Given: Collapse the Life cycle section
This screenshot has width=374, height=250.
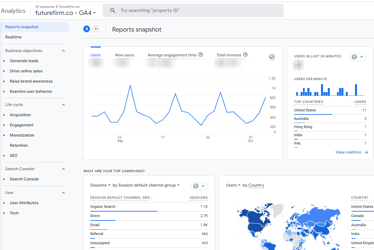Looking at the screenshot, I should coord(63,105).
